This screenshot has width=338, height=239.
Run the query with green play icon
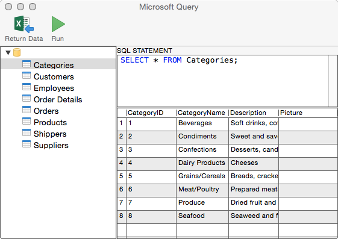click(58, 24)
